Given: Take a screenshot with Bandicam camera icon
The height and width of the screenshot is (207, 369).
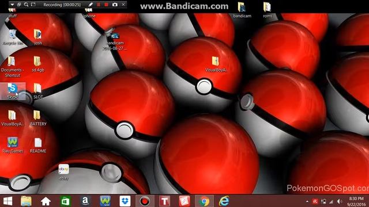Looking at the screenshot, I should pos(115,5).
